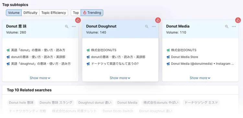Click related search chip Donut Media
Viewport: 243px width, 118px height.
[x=127, y=102]
